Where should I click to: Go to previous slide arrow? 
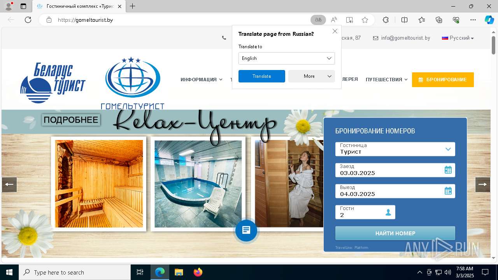[x=9, y=185]
